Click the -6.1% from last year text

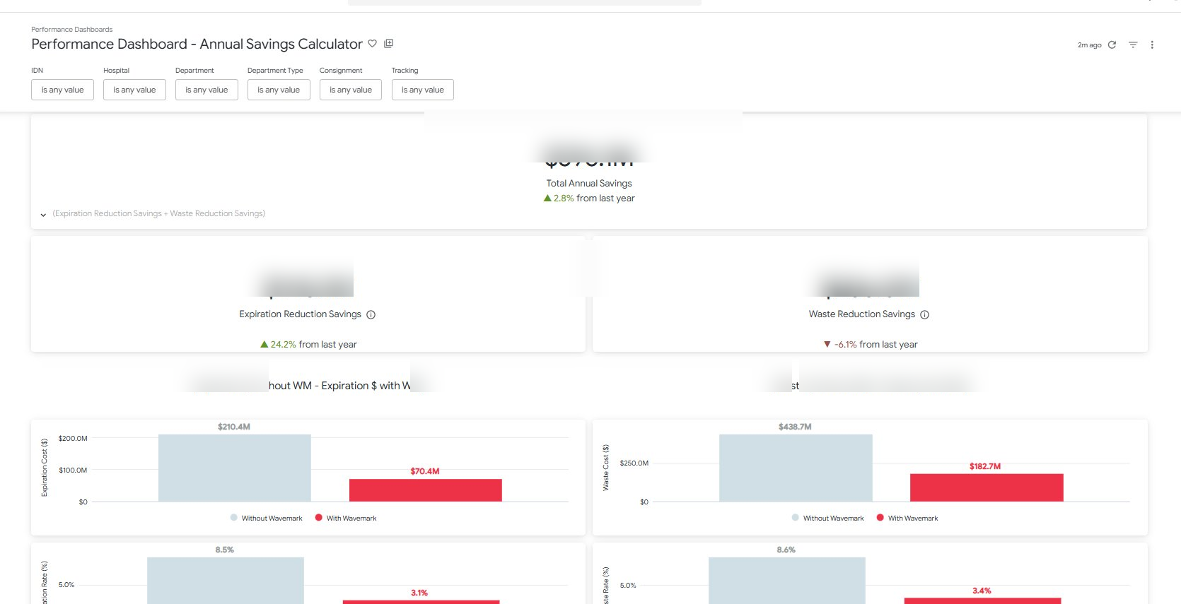tap(871, 345)
